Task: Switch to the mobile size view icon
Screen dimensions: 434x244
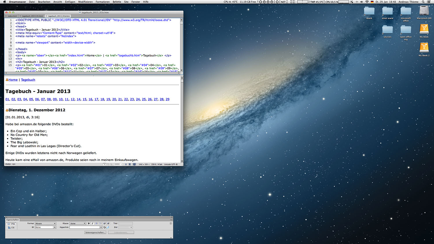Action: point(126,164)
